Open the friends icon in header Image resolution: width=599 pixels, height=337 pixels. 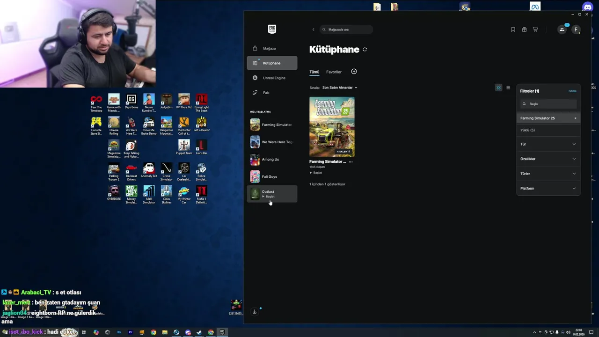click(x=562, y=29)
